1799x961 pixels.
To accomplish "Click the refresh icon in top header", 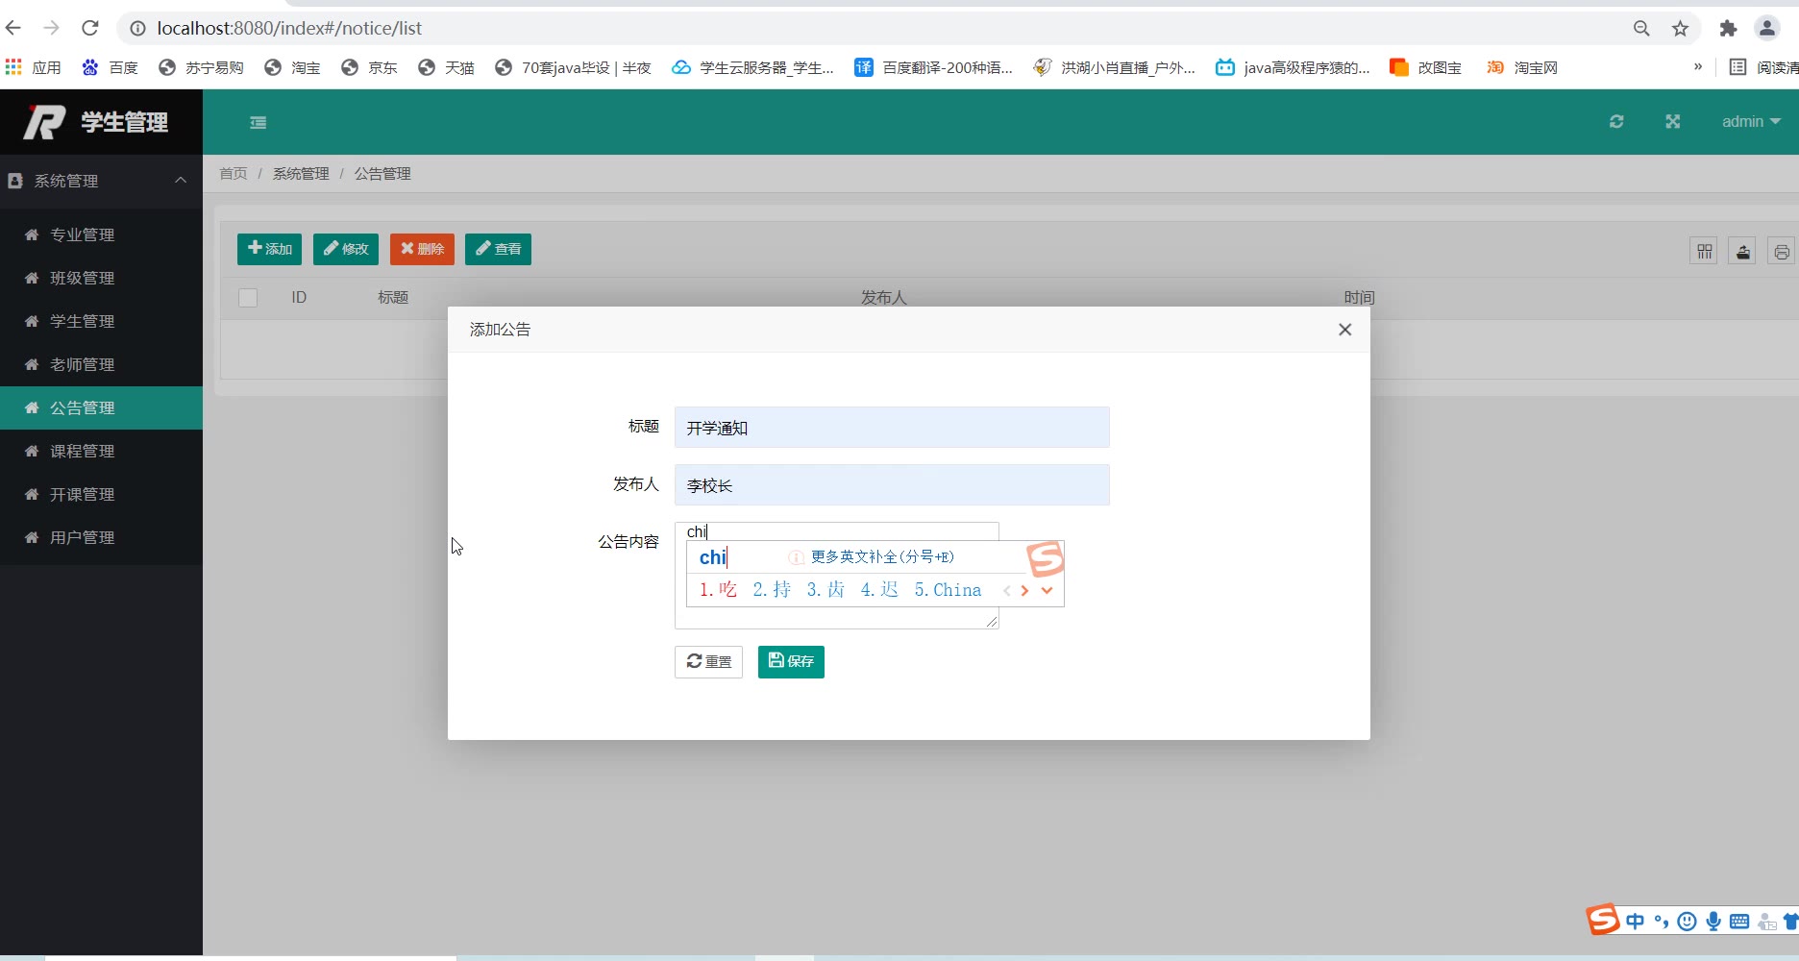I will click(1616, 121).
